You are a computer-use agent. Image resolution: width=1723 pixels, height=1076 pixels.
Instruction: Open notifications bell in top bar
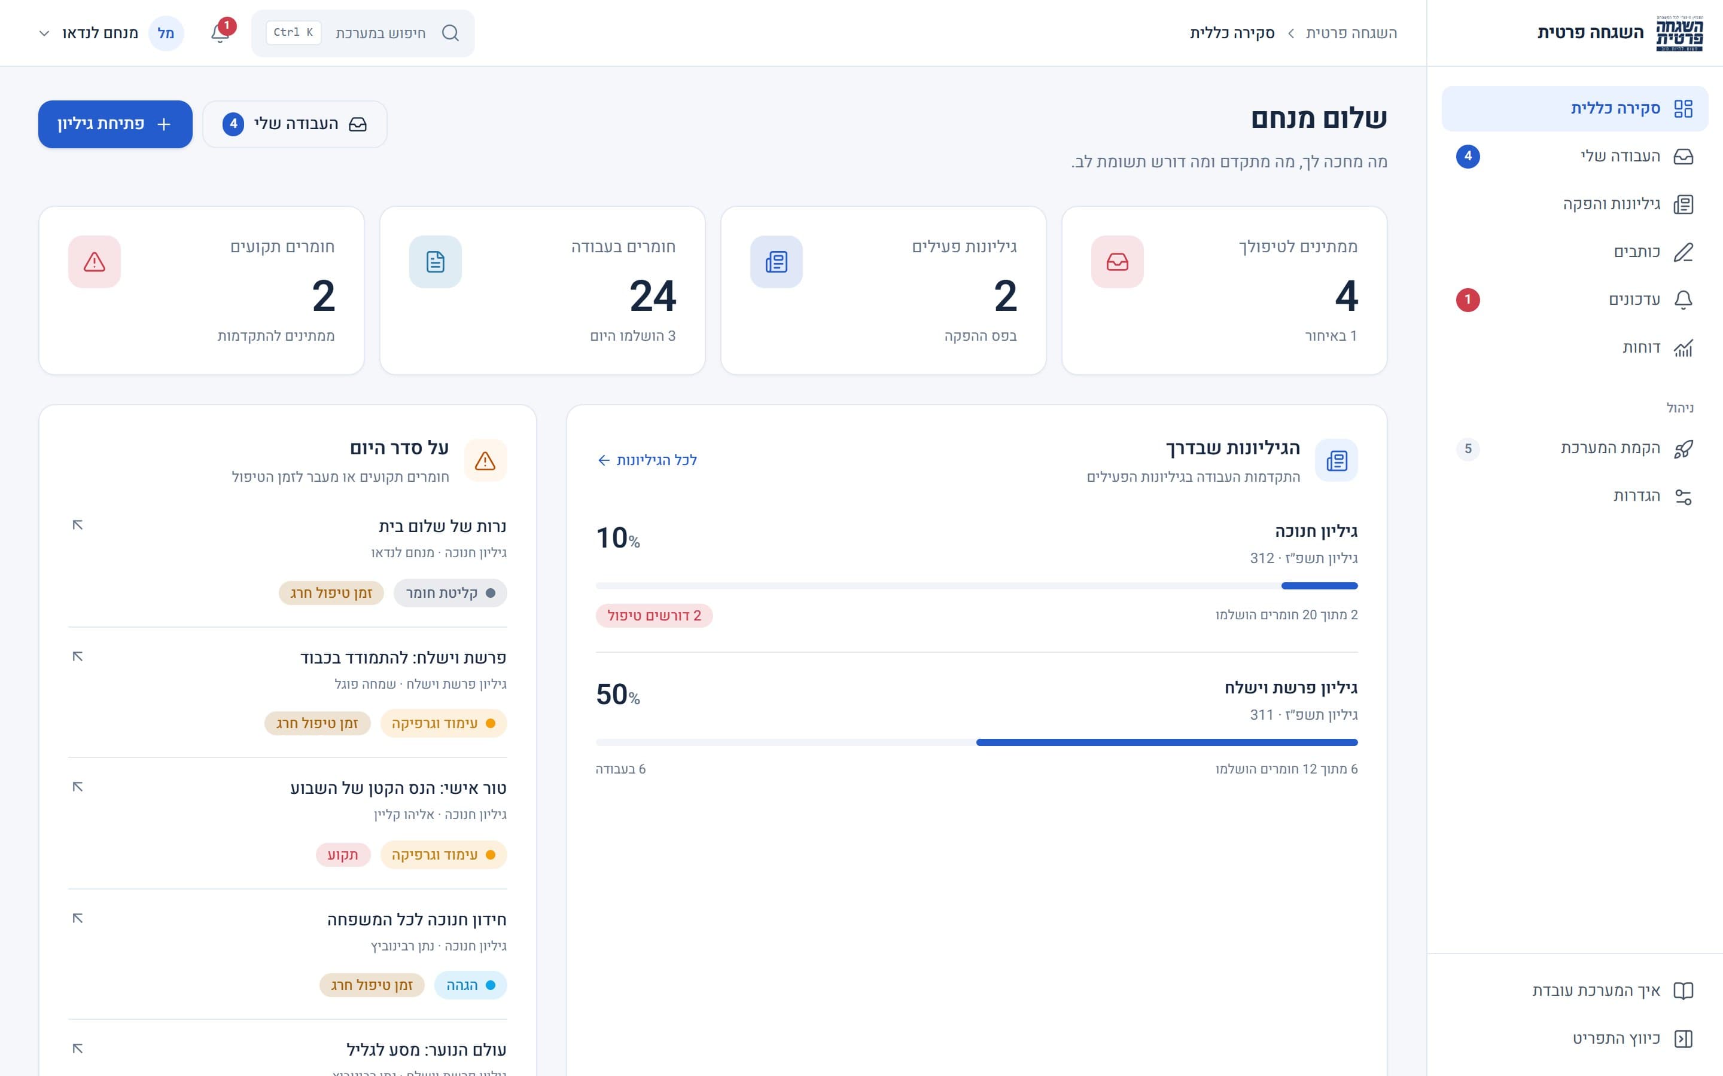220,33
